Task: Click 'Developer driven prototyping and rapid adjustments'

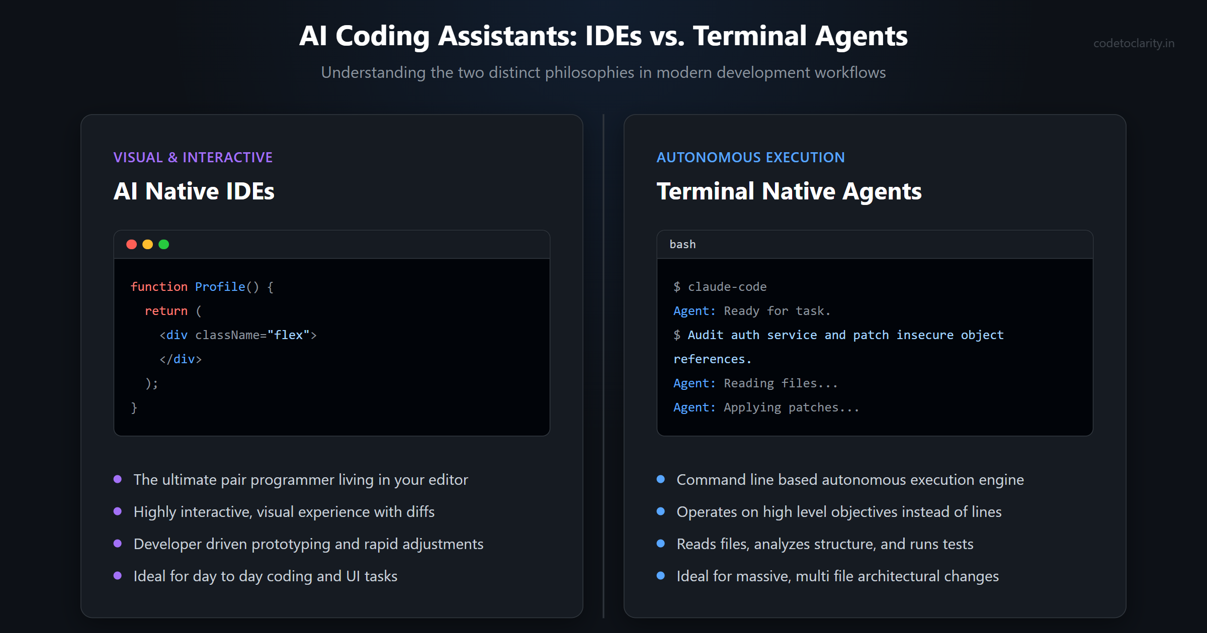Action: coord(308,544)
